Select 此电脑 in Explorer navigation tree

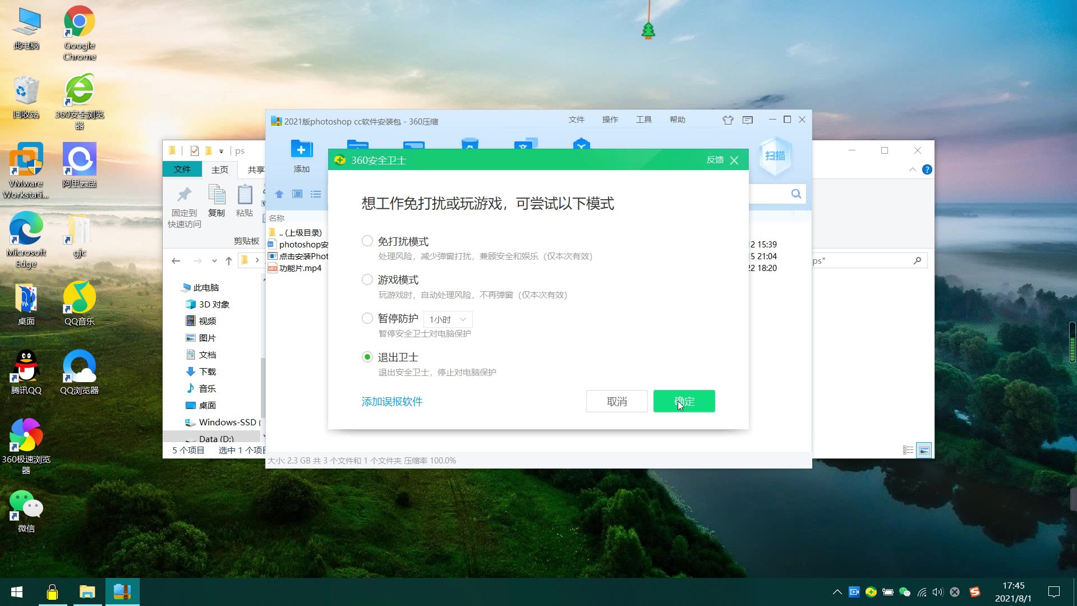200,287
